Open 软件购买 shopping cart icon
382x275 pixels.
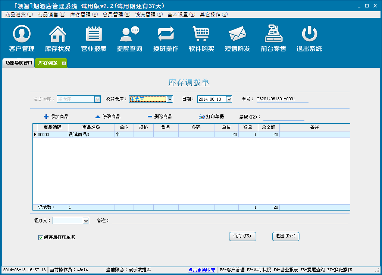[201, 35]
